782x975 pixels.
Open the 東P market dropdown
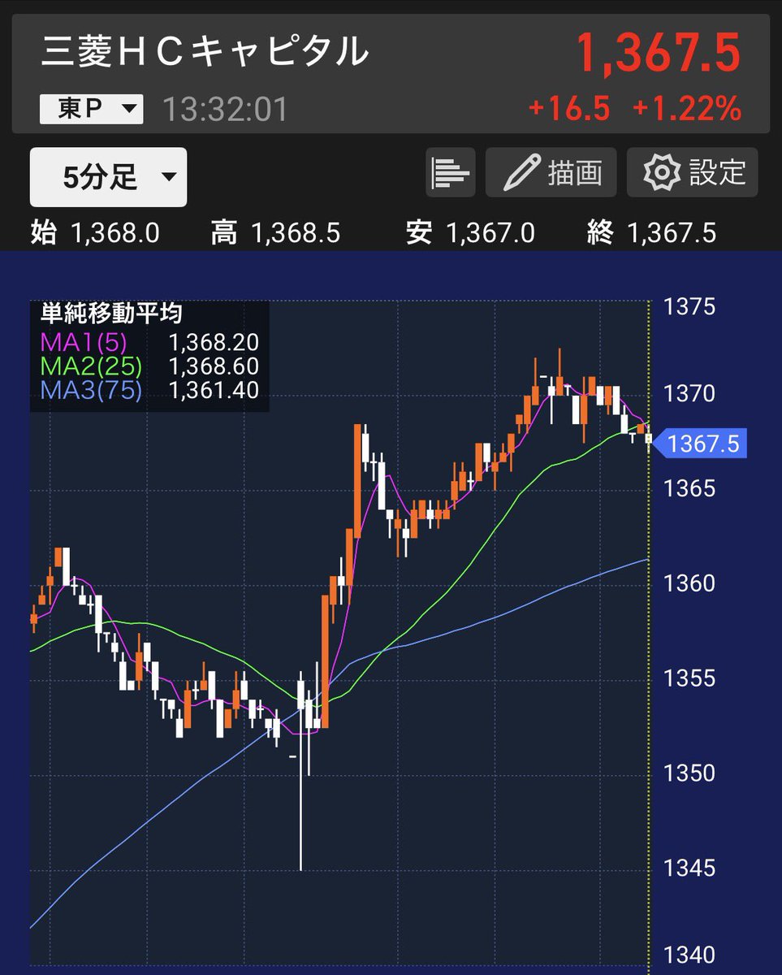click(91, 110)
